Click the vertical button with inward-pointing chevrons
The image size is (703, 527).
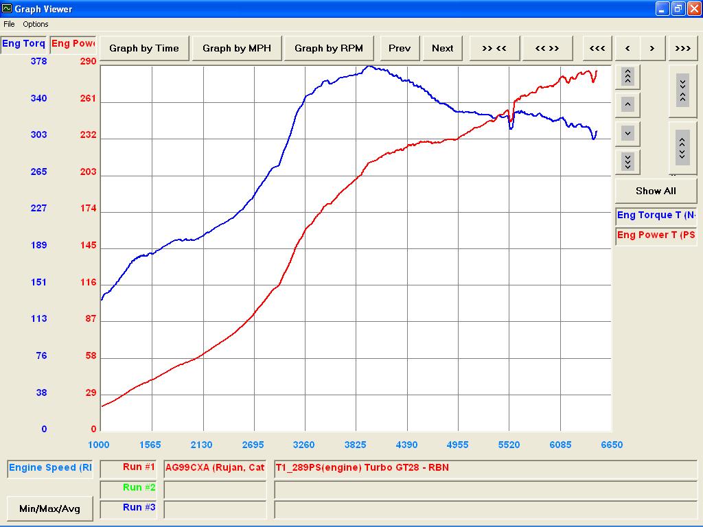pos(682,91)
